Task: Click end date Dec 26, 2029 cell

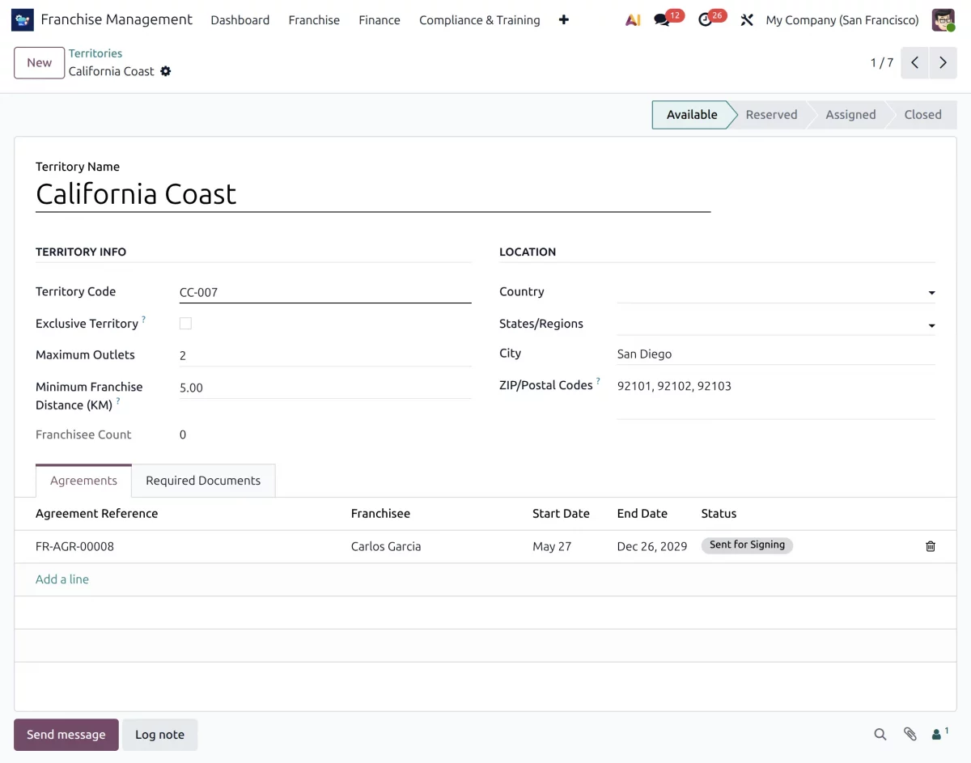Action: pyautogui.click(x=652, y=546)
